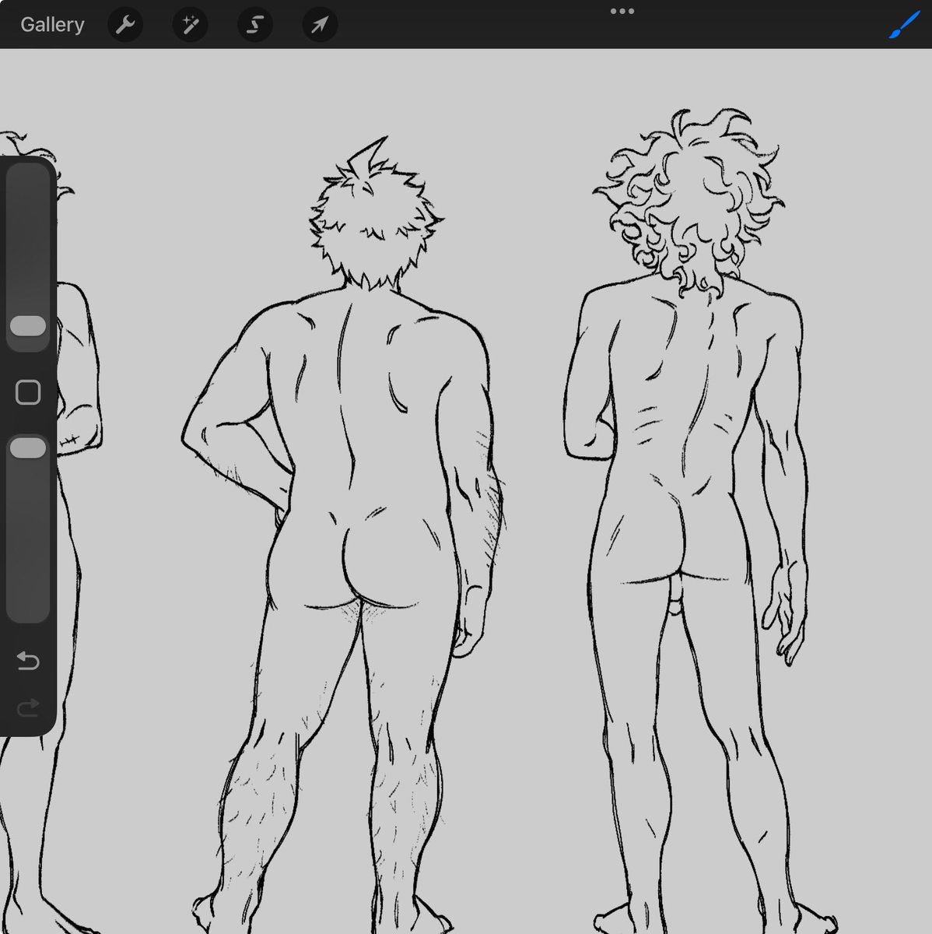Tap the square Modify button on the sidebar
Screen dimensions: 932x934
28,391
